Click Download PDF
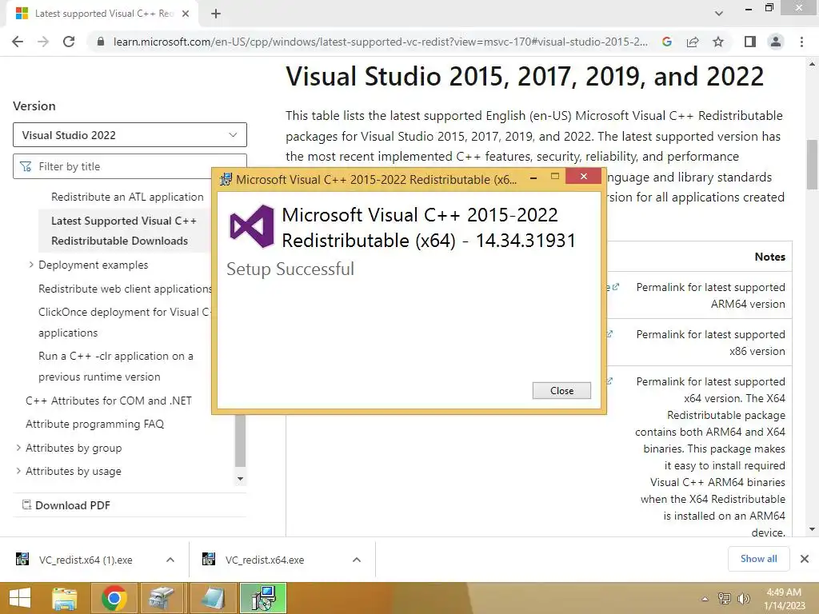The width and height of the screenshot is (819, 614). (x=66, y=505)
